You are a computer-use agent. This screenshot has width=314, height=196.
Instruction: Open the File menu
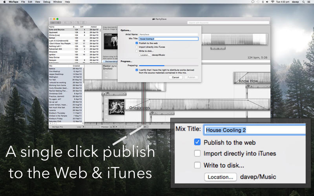point(23,2)
